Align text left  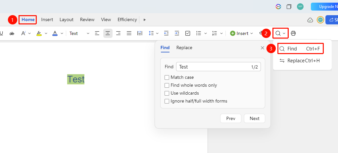tap(97, 33)
